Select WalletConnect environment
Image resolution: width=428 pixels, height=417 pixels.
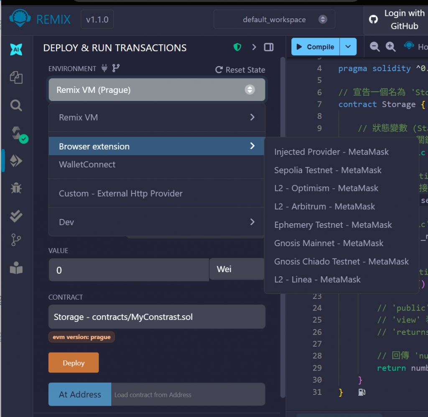(157, 165)
